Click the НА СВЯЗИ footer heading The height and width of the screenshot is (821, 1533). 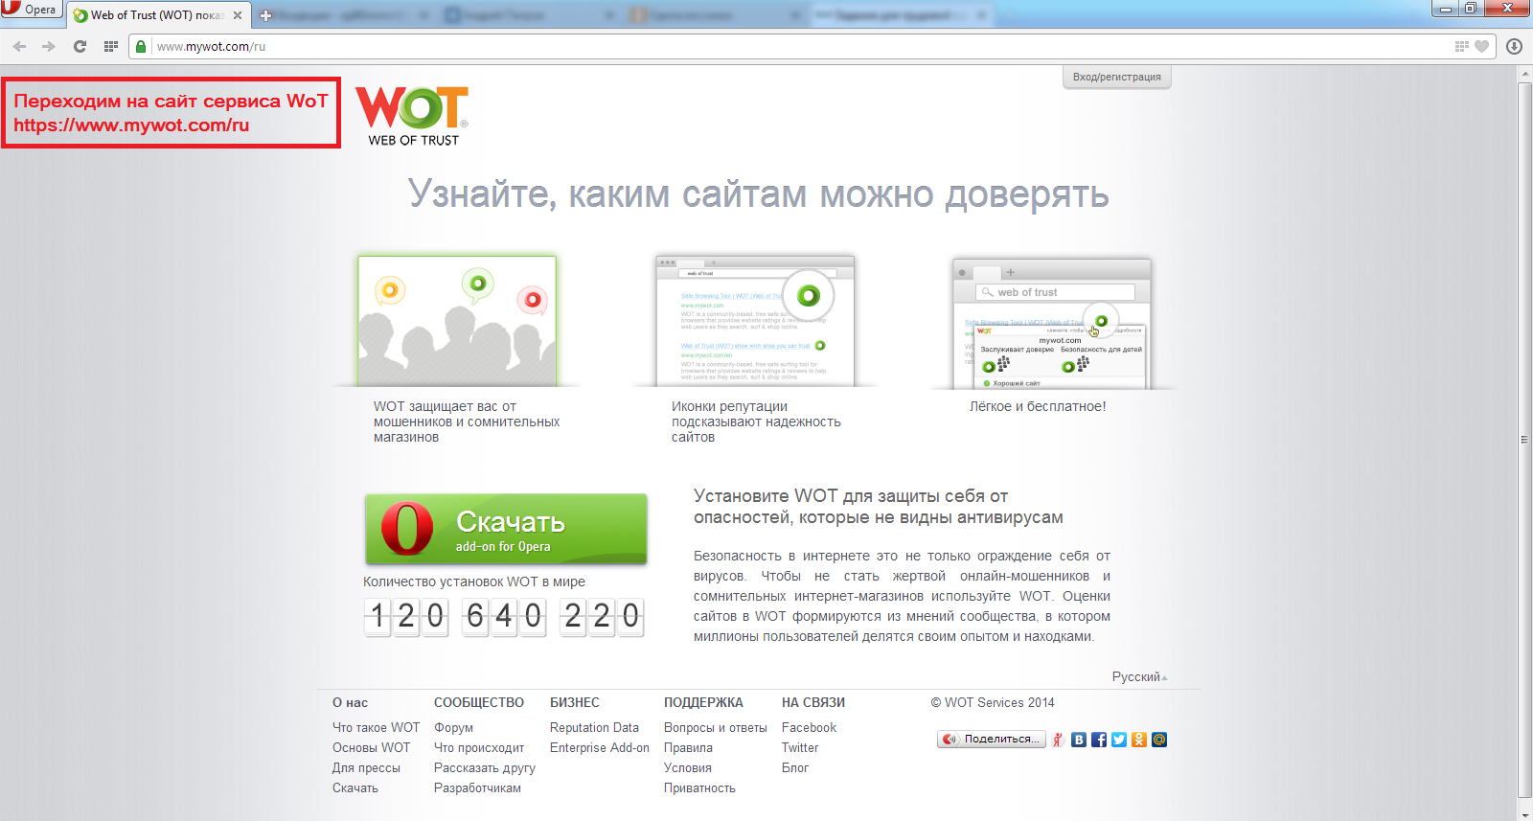pos(813,702)
